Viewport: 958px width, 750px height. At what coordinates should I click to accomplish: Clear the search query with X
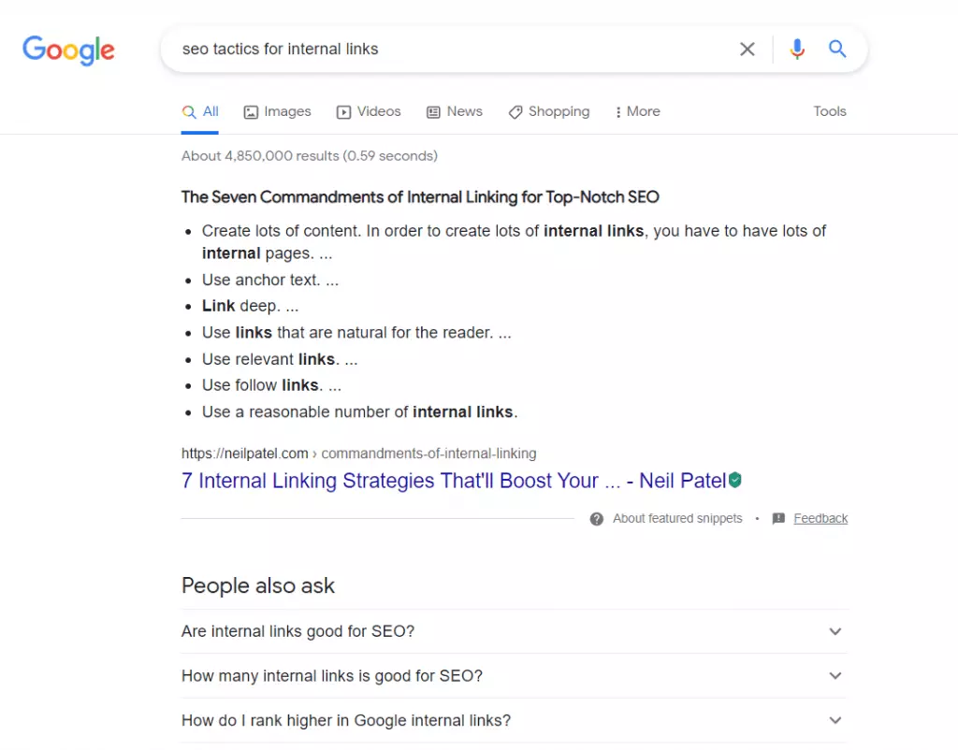tap(748, 50)
